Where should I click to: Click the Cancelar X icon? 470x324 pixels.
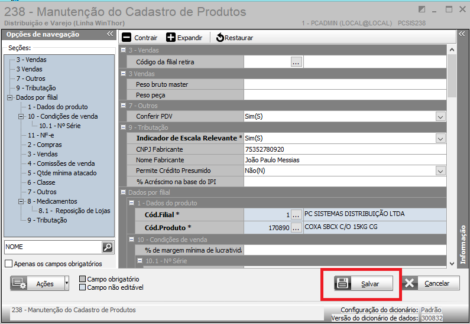(409, 283)
